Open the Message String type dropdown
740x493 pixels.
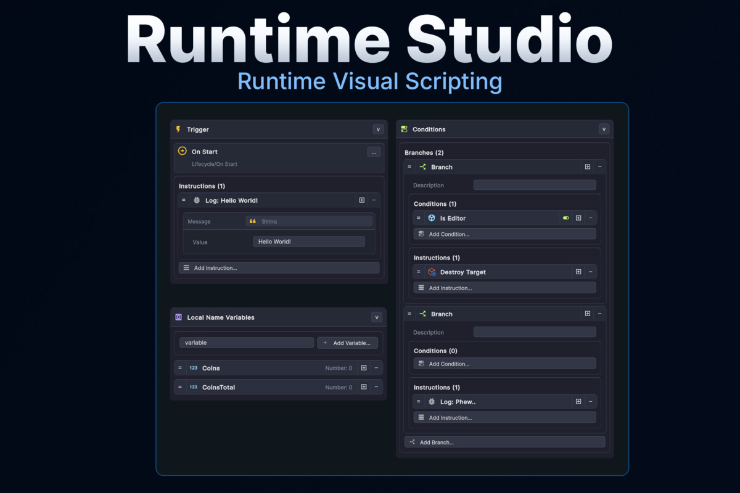(308, 221)
